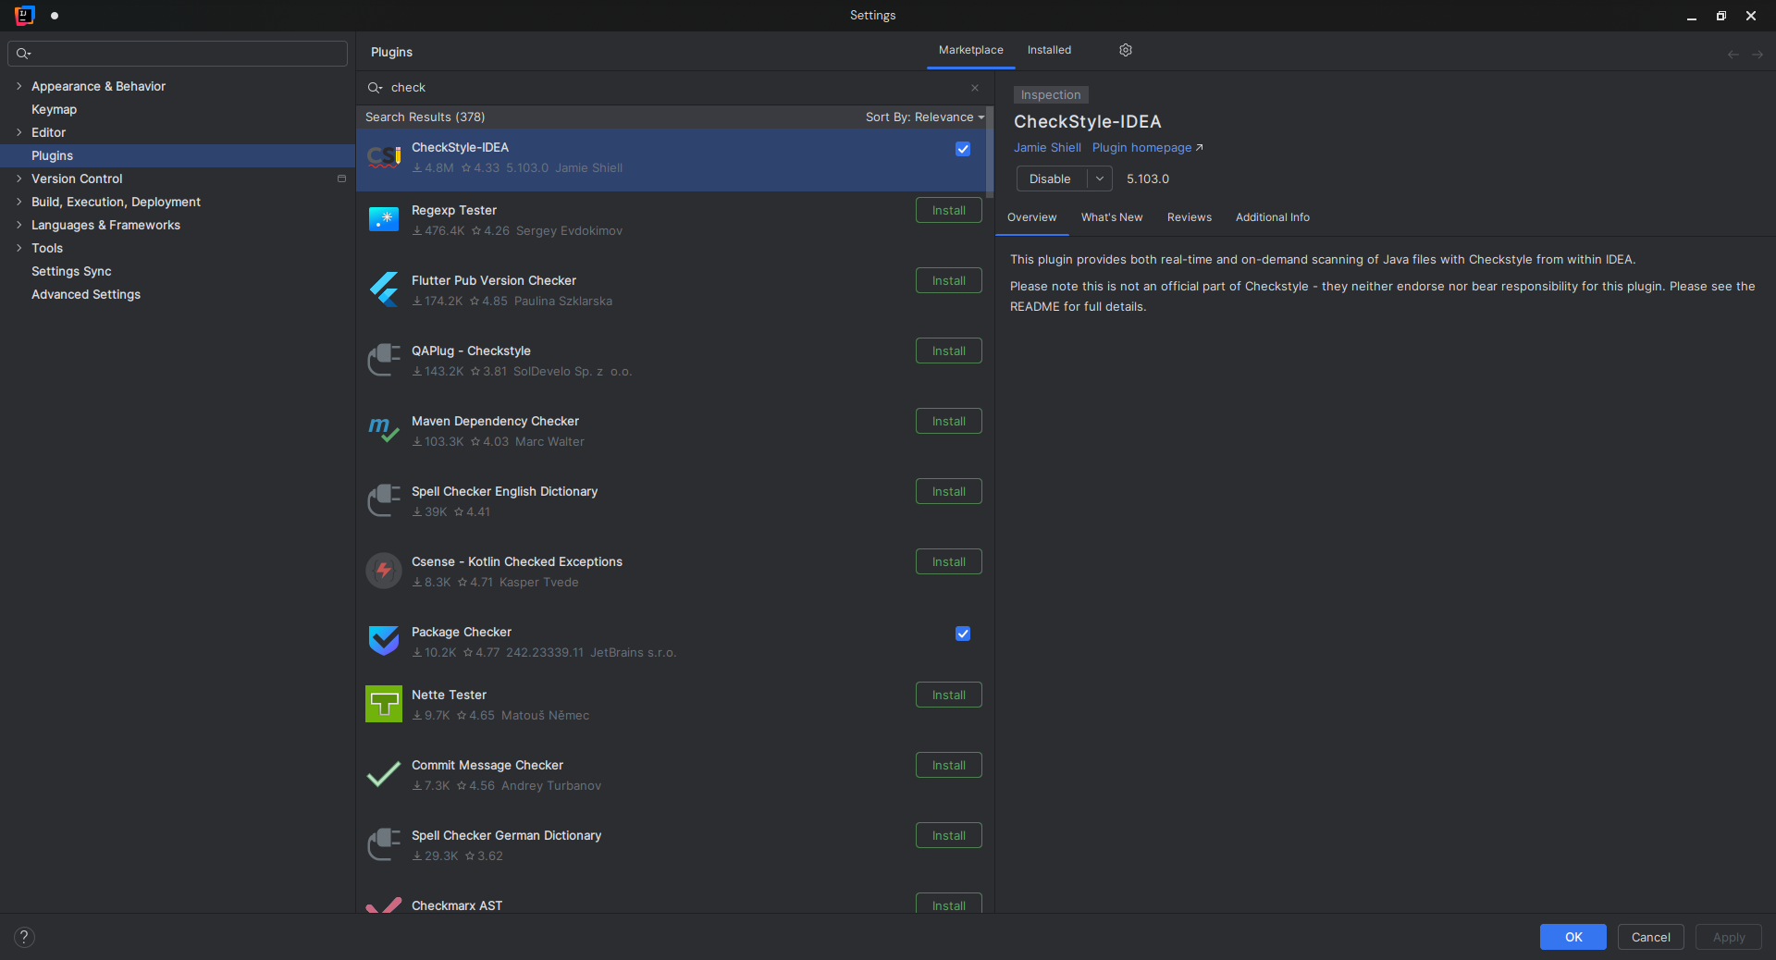Screen dimensions: 1776x960
Task: Select Settings Sync in settings tree
Action: 178,271
